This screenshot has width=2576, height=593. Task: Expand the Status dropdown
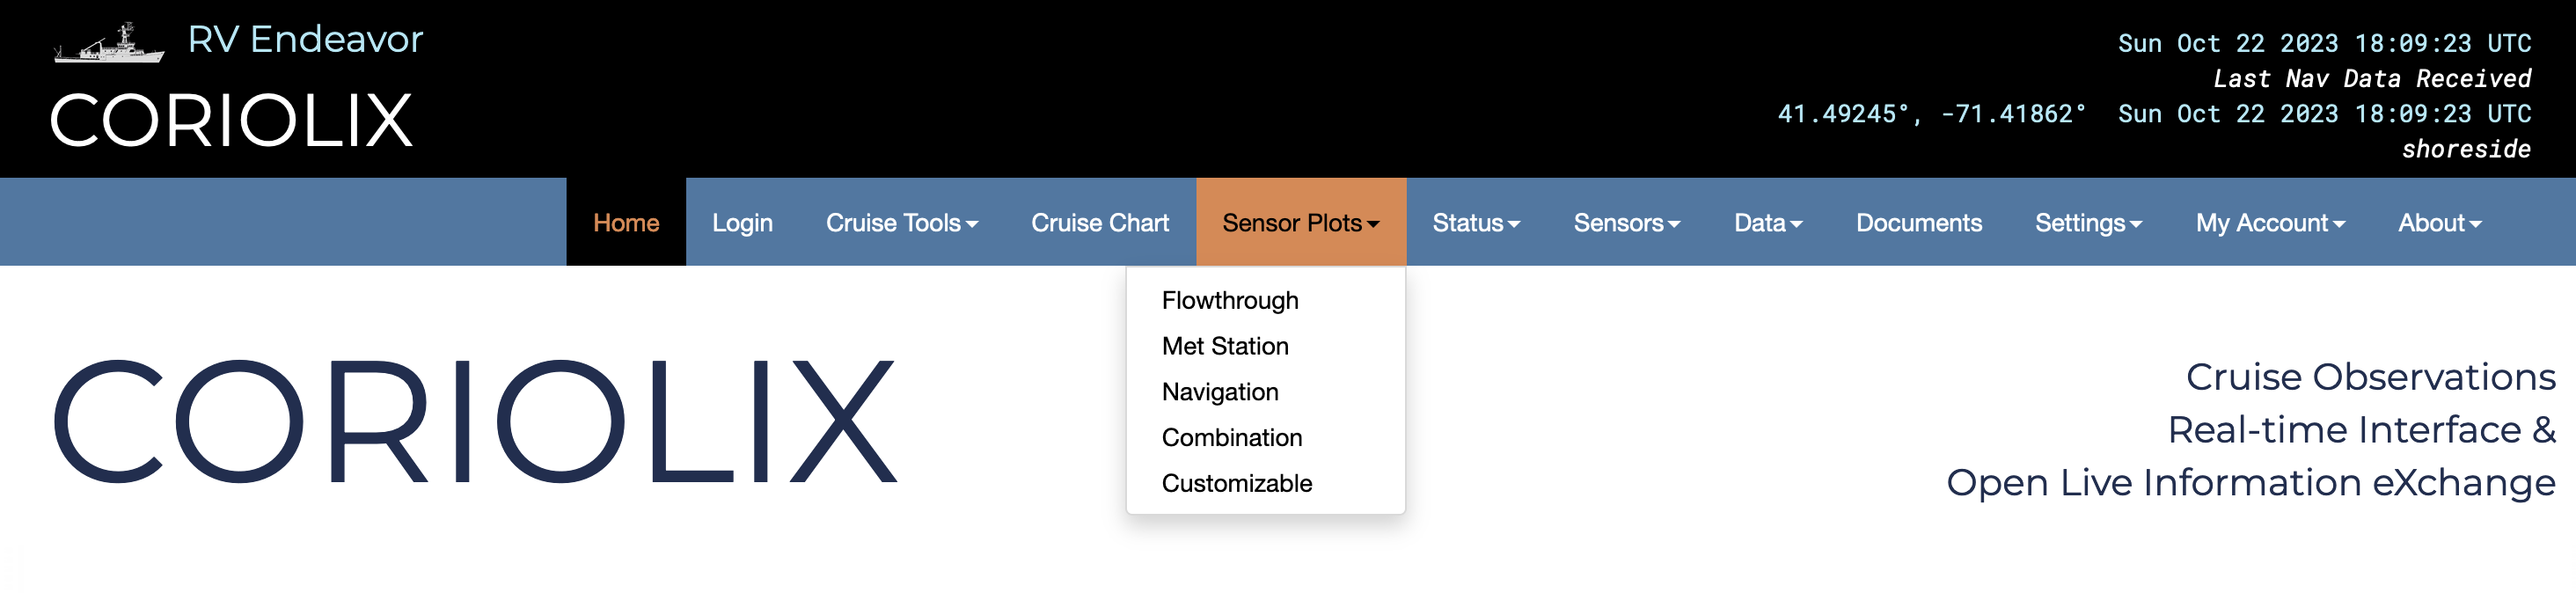(1475, 222)
